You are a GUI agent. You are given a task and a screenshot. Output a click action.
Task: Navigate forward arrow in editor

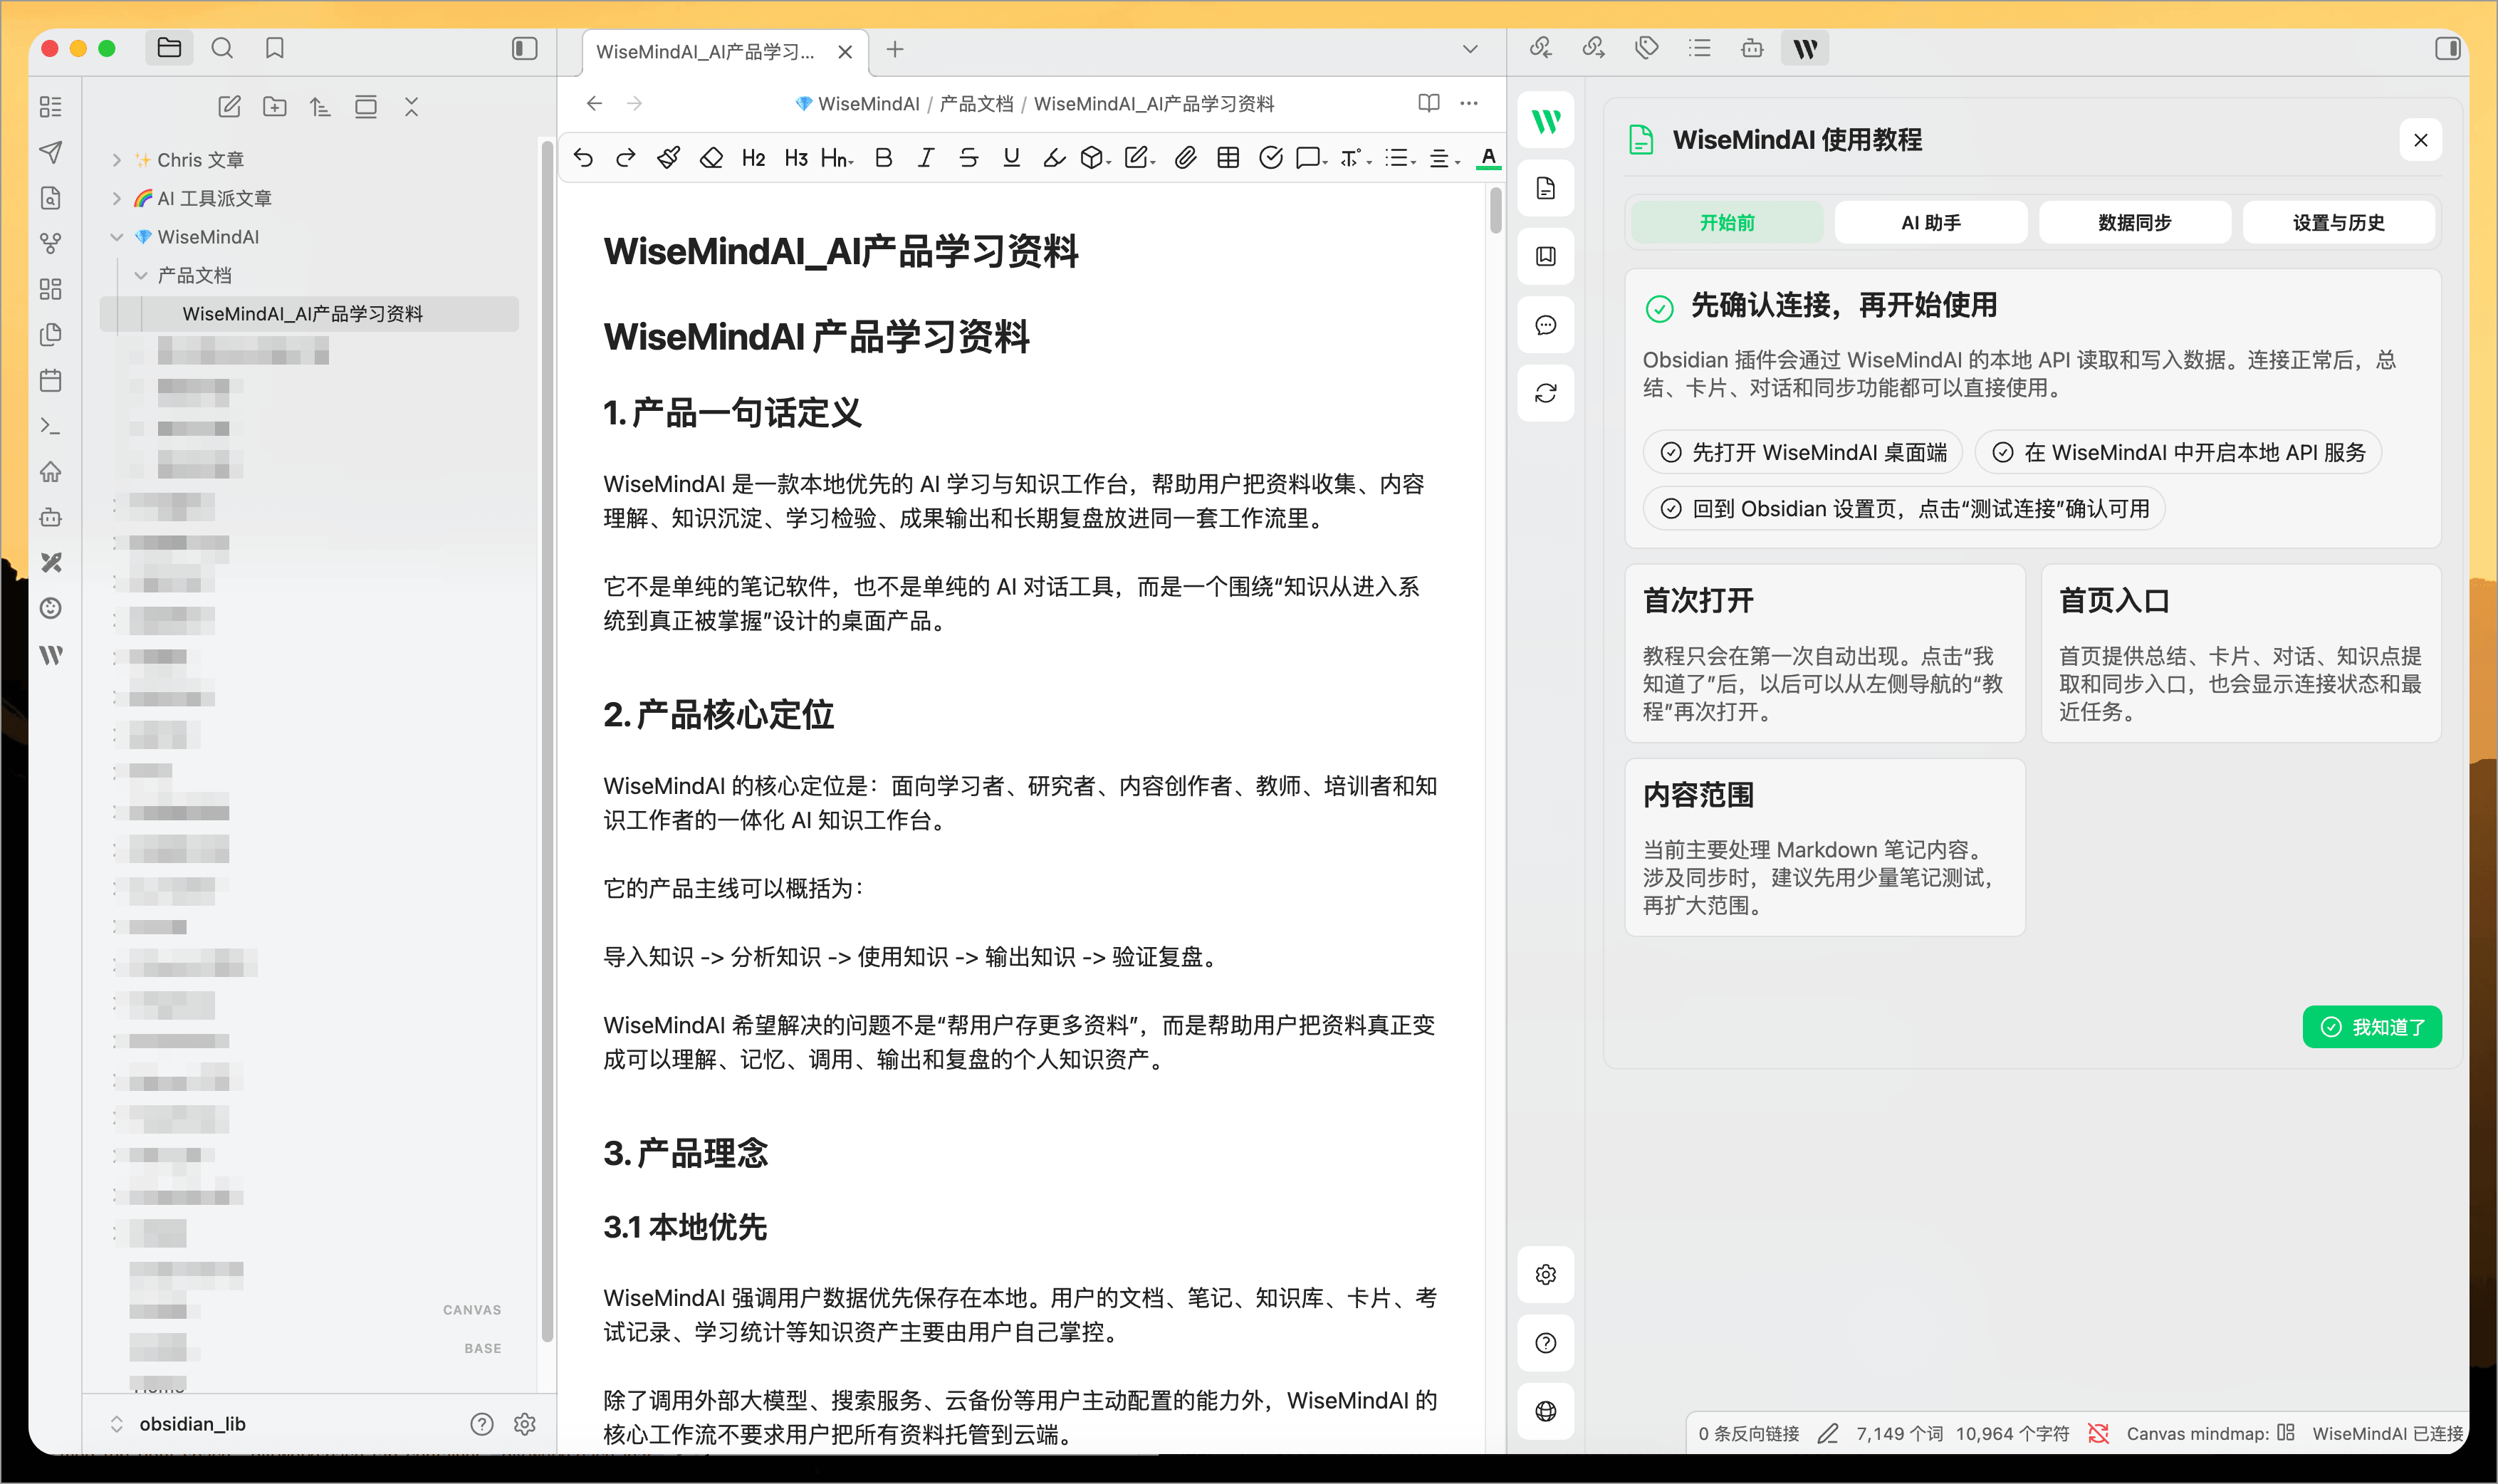click(634, 103)
